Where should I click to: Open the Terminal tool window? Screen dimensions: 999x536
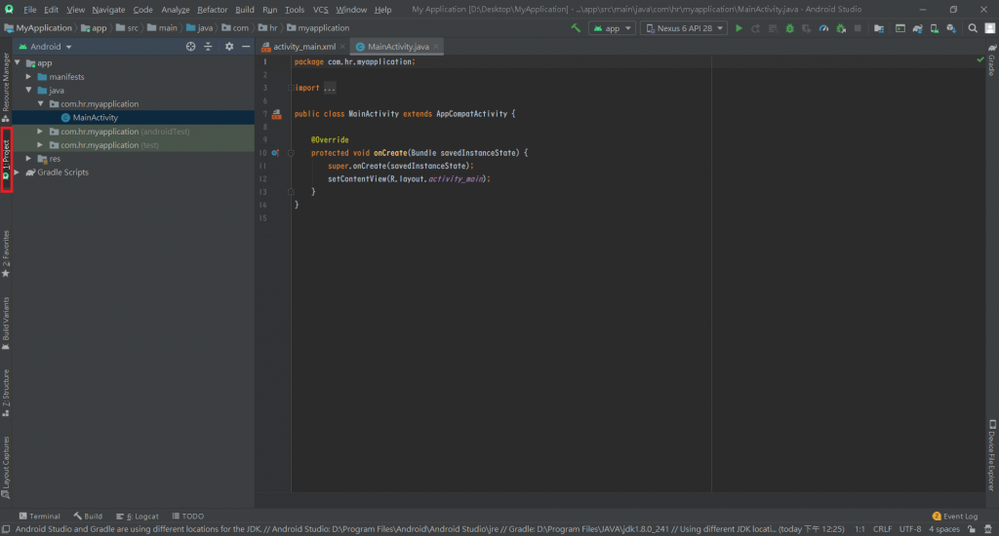[x=39, y=517]
